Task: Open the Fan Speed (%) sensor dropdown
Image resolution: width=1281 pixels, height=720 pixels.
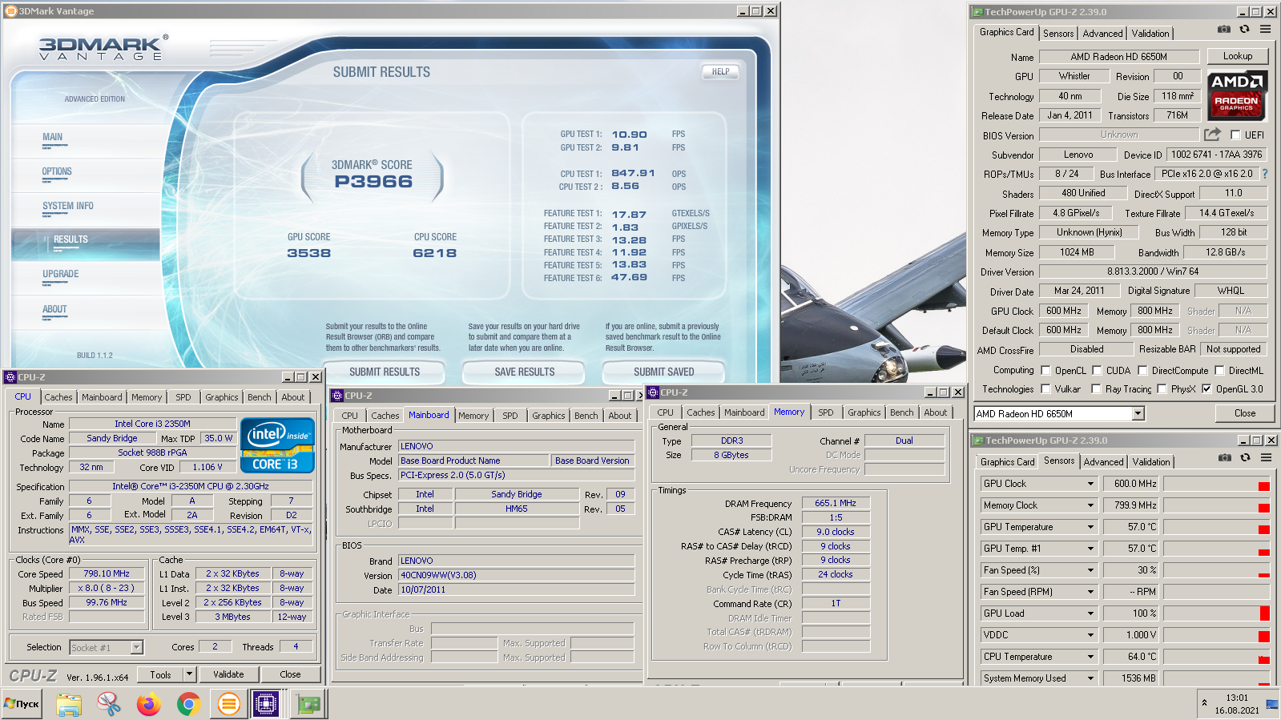Action: tap(1090, 570)
